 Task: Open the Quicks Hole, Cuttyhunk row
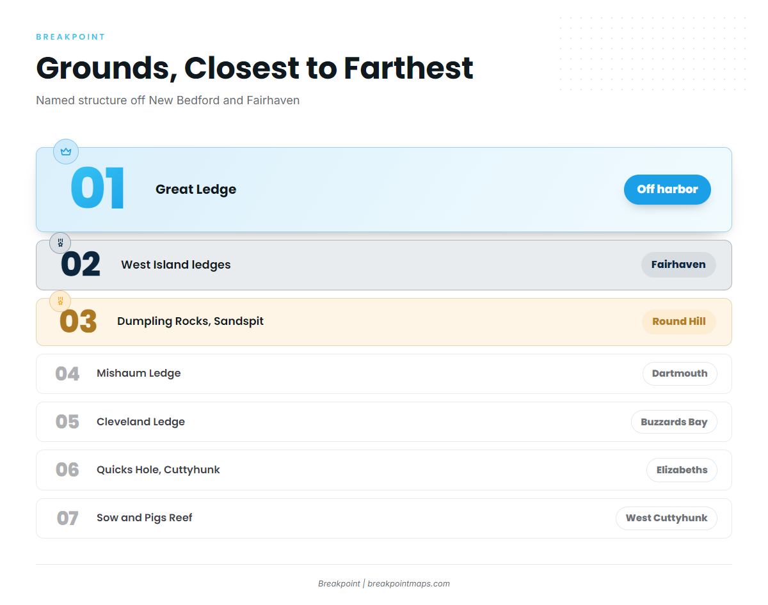click(384, 470)
